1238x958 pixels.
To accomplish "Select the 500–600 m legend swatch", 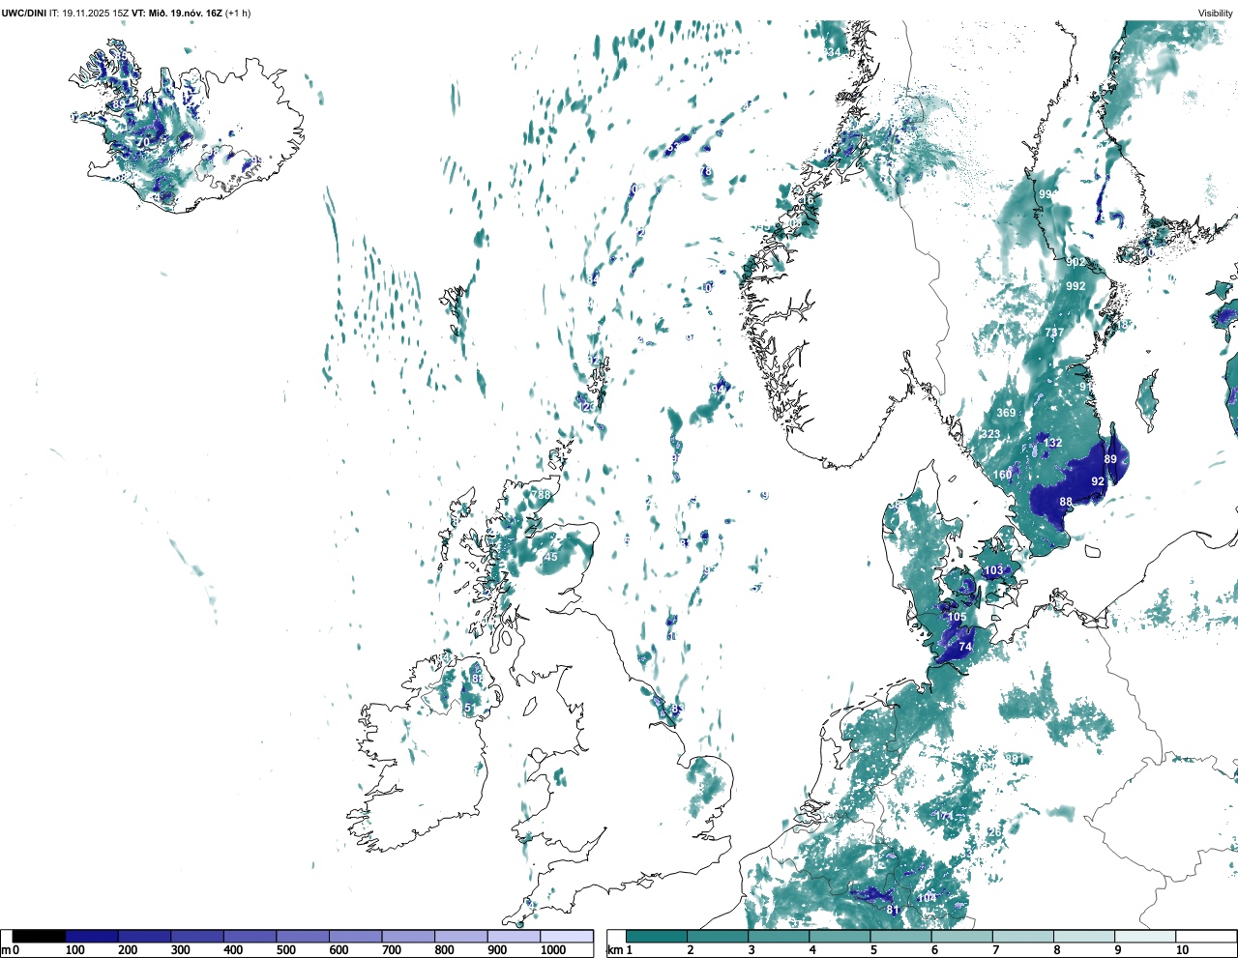I will tap(303, 936).
